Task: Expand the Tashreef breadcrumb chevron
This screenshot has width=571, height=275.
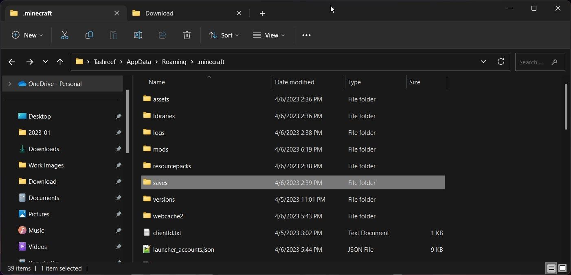Action: tap(122, 62)
